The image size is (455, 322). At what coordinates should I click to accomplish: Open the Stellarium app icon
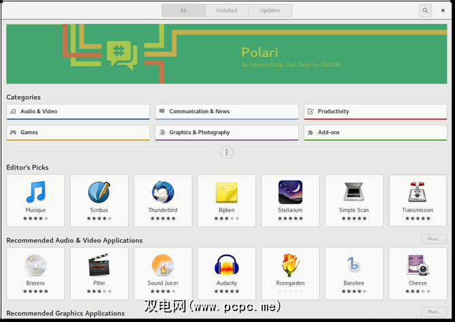tap(290, 192)
